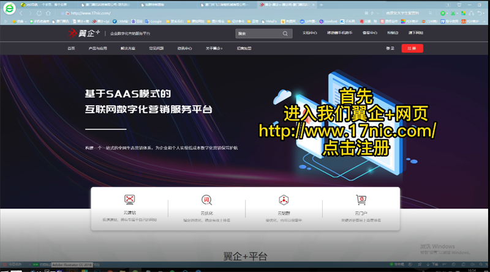Expand the address bar dropdown chevron
Viewport: 490px width, 272px height.
click(377, 13)
